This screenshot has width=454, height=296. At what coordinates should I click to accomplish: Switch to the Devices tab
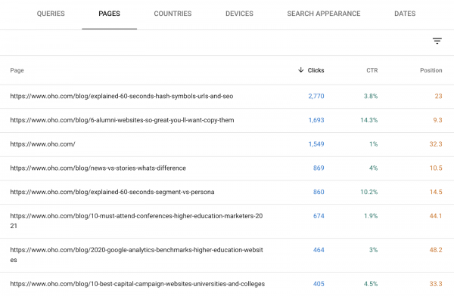point(239,14)
